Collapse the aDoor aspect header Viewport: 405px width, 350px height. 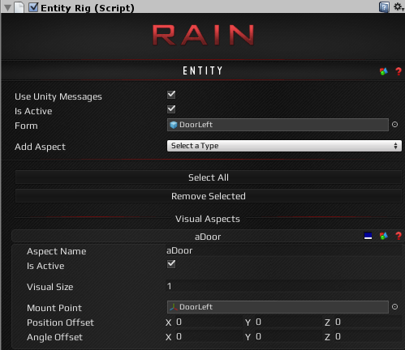tap(208, 237)
